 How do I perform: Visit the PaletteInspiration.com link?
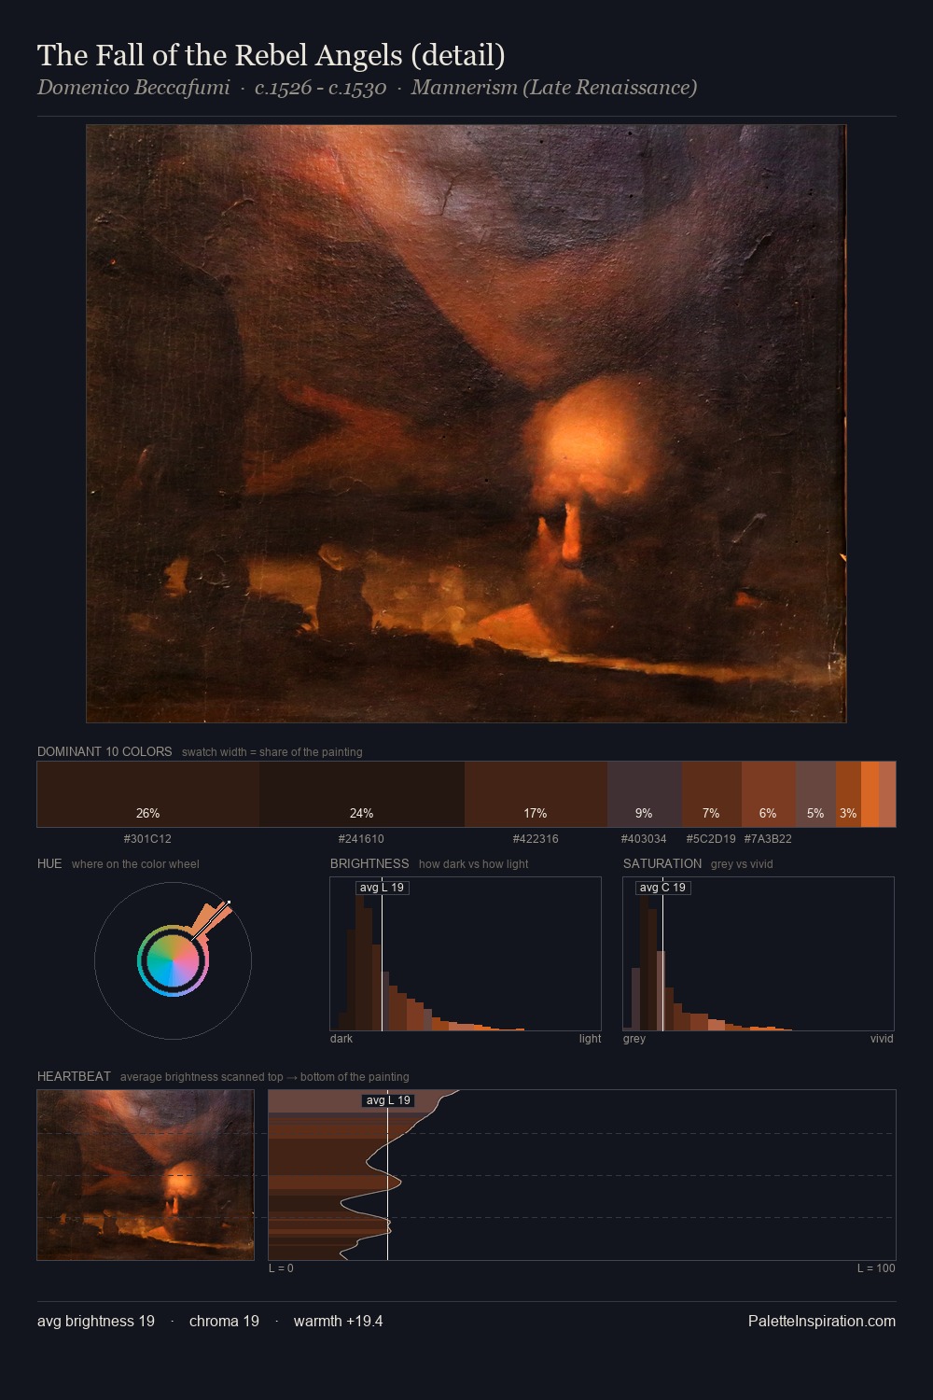click(x=822, y=1322)
